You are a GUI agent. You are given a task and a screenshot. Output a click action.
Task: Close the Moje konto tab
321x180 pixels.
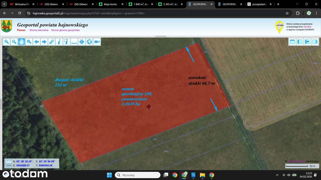(122, 4)
